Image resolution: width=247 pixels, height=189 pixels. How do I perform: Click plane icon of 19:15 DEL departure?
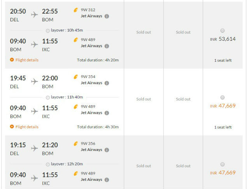point(34,148)
